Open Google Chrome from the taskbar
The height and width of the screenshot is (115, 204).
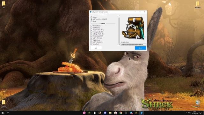click(x=120, y=113)
